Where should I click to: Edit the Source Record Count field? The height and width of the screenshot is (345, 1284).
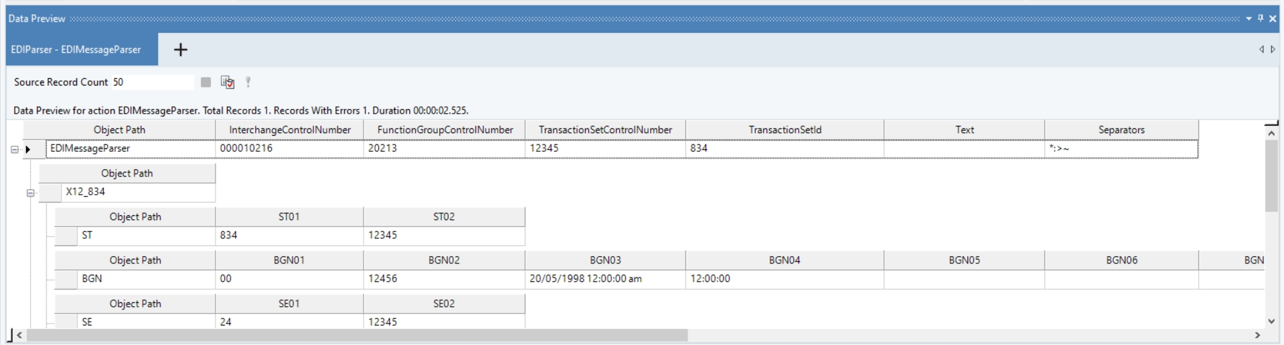(153, 82)
